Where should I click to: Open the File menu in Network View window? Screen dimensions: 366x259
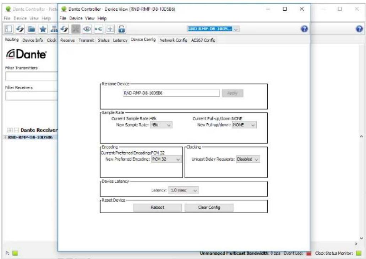click(7, 18)
